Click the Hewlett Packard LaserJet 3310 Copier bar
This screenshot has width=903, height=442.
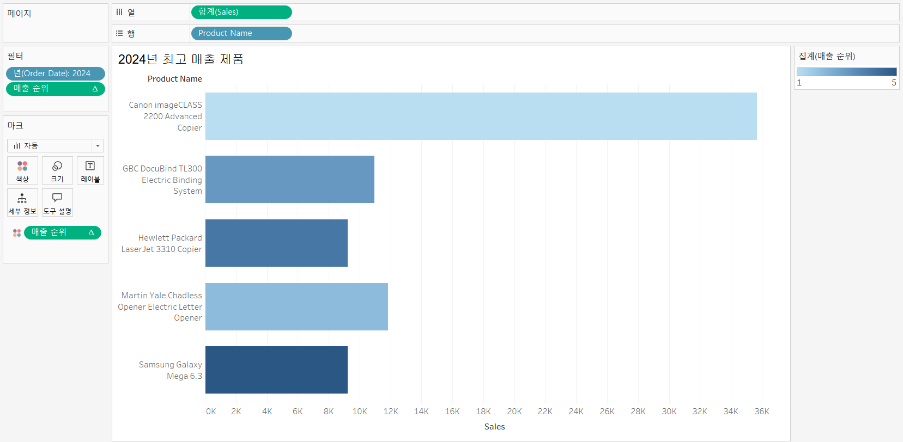[x=276, y=243]
